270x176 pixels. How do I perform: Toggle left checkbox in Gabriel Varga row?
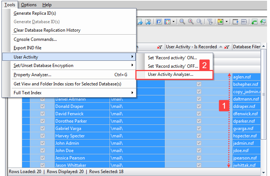click(x=42, y=129)
